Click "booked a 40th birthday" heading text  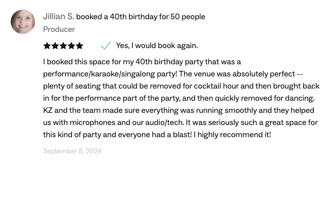116,17
